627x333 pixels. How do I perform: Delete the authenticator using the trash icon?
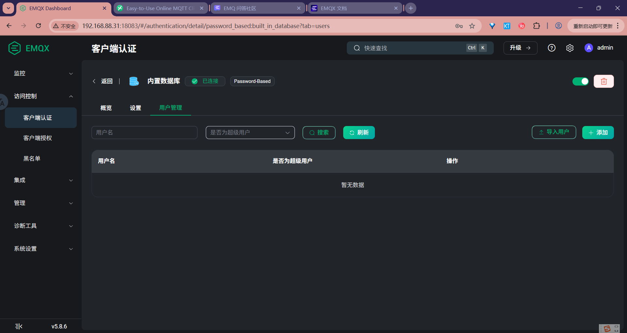click(x=604, y=81)
